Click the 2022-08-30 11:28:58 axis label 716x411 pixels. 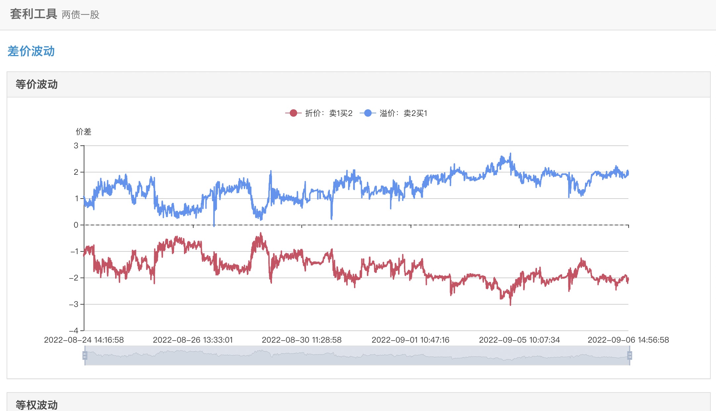click(301, 340)
